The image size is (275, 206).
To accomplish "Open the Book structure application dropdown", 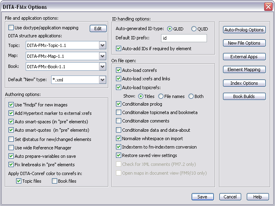I will (102, 66).
